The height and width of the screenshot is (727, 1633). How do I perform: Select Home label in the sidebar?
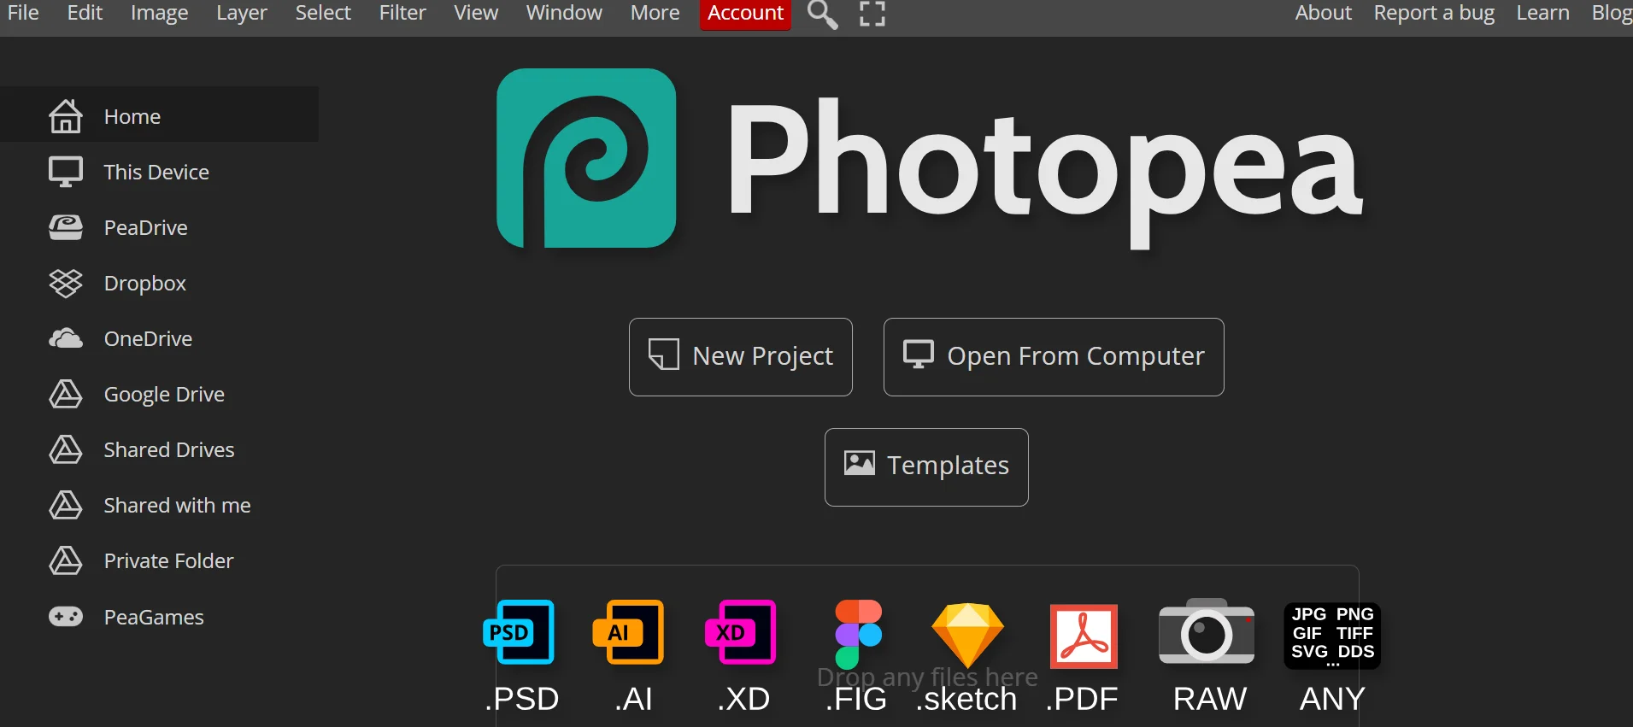[x=132, y=117]
